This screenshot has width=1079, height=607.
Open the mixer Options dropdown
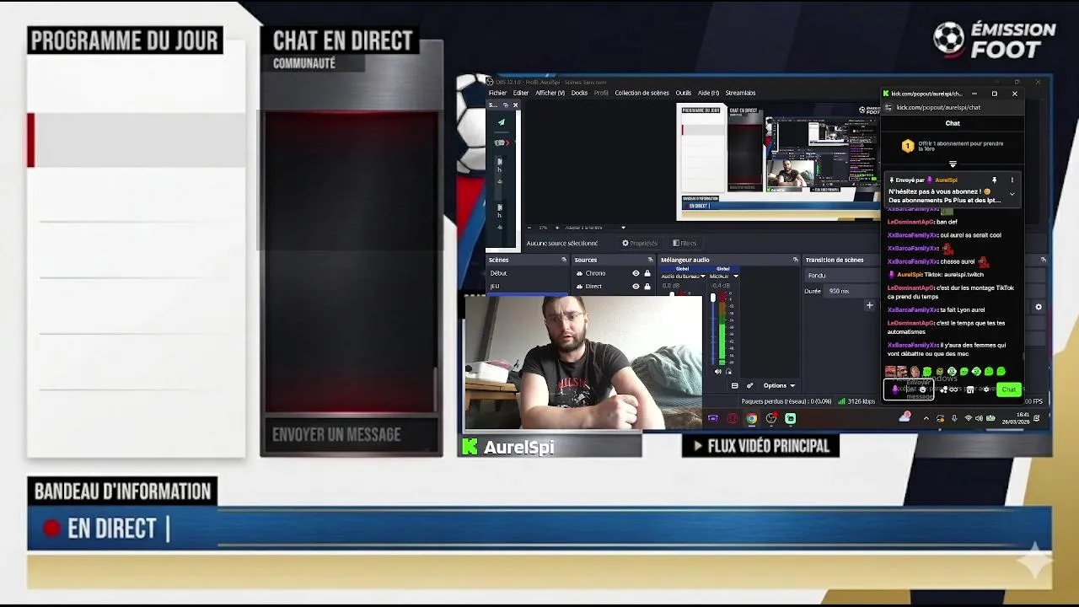[779, 385]
